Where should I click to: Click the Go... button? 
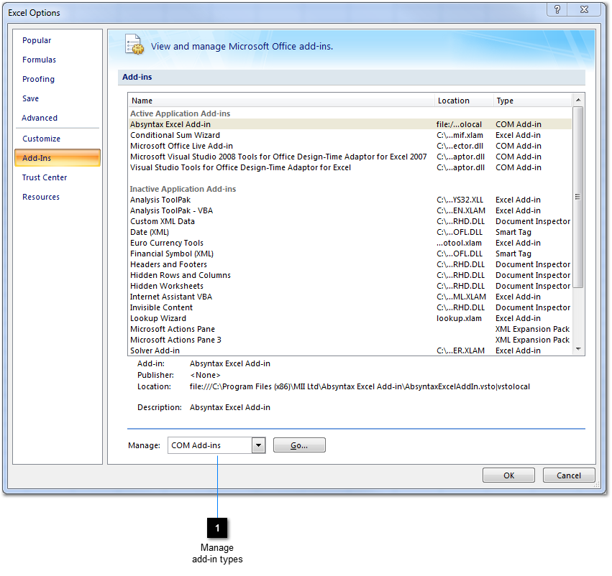[x=299, y=445]
